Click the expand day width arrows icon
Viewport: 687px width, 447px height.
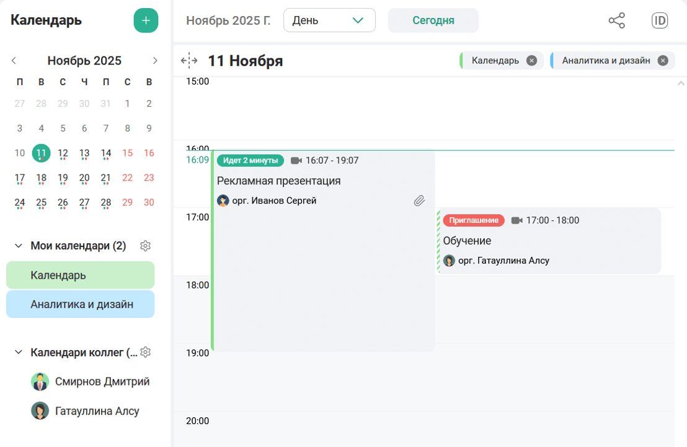pos(189,61)
